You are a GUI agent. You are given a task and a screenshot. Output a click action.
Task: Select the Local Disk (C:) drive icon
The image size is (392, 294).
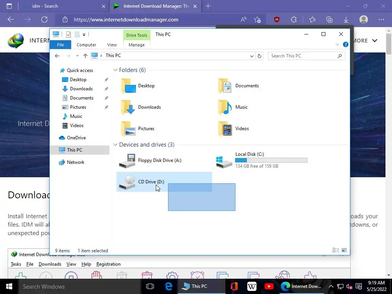224,162
